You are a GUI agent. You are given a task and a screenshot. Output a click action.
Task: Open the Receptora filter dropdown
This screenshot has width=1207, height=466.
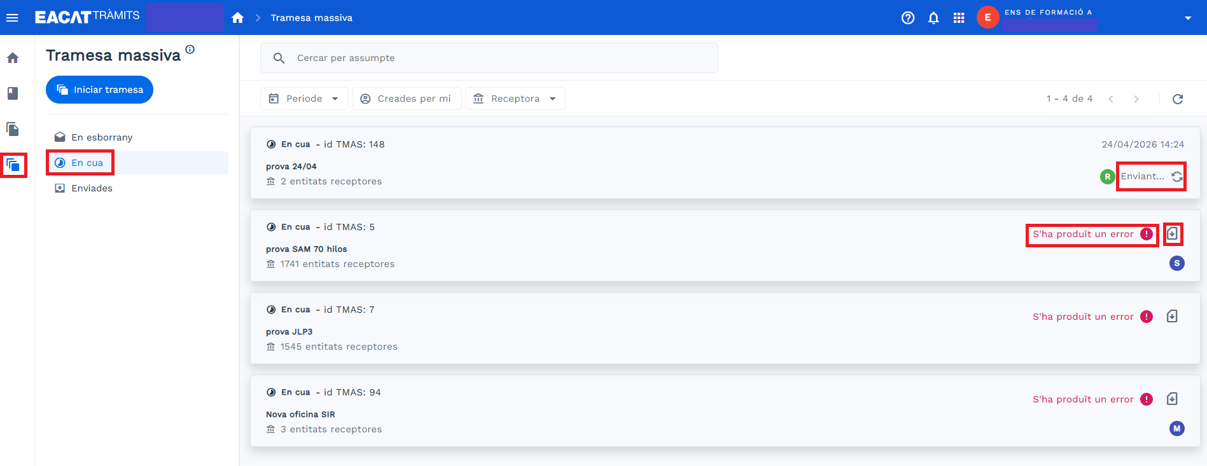pyautogui.click(x=515, y=99)
